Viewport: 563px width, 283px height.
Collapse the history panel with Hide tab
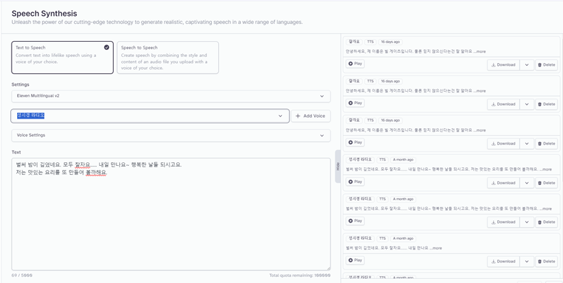coord(338,167)
